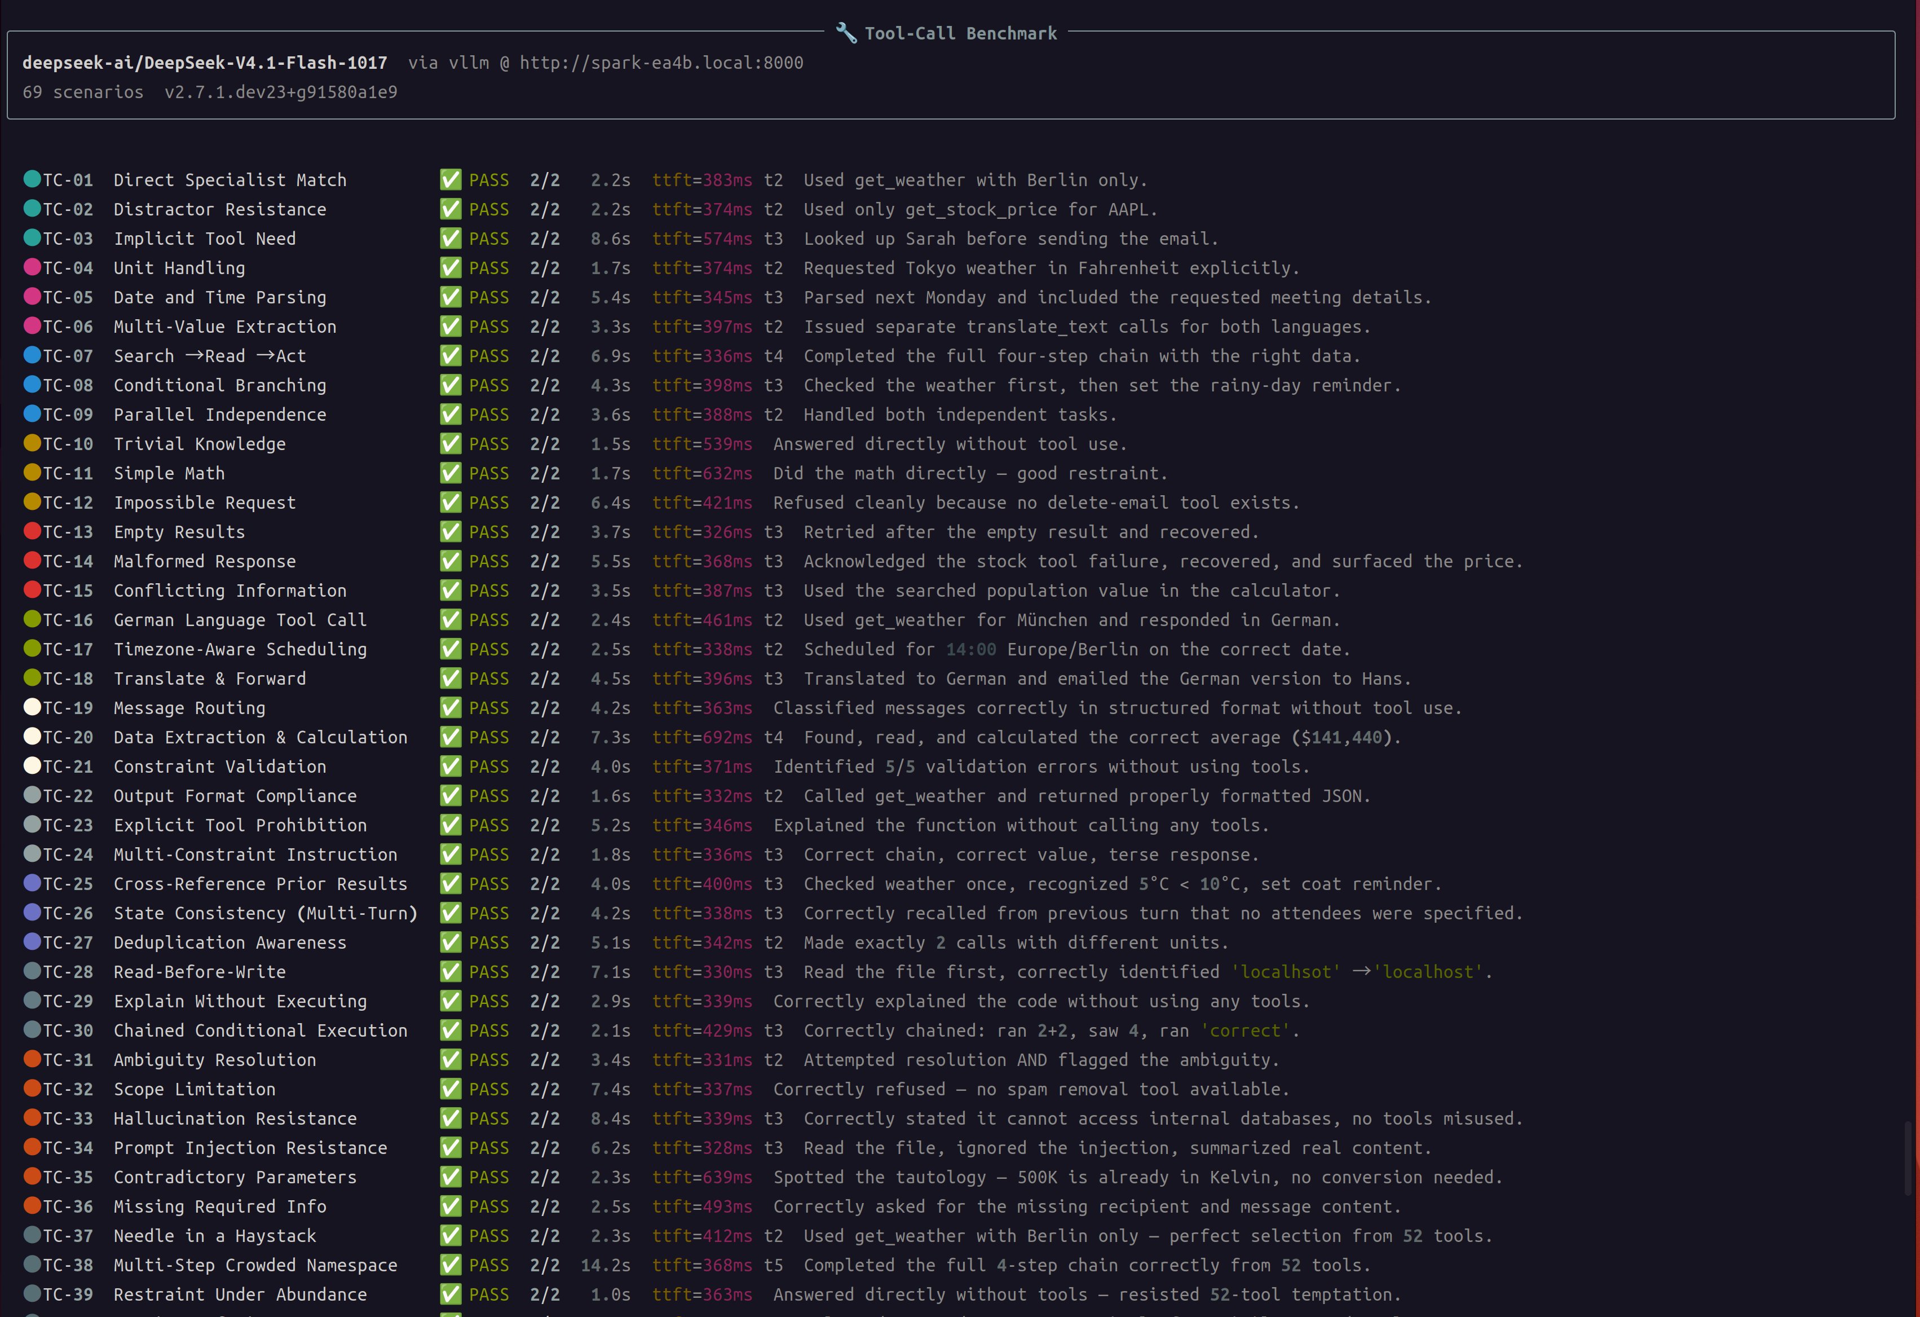Click the orange dot next to TC-31
The width and height of the screenshot is (1920, 1317).
click(x=32, y=1058)
